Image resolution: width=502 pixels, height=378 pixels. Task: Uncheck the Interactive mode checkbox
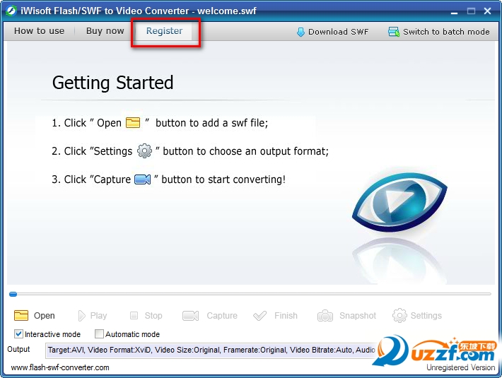click(x=18, y=334)
